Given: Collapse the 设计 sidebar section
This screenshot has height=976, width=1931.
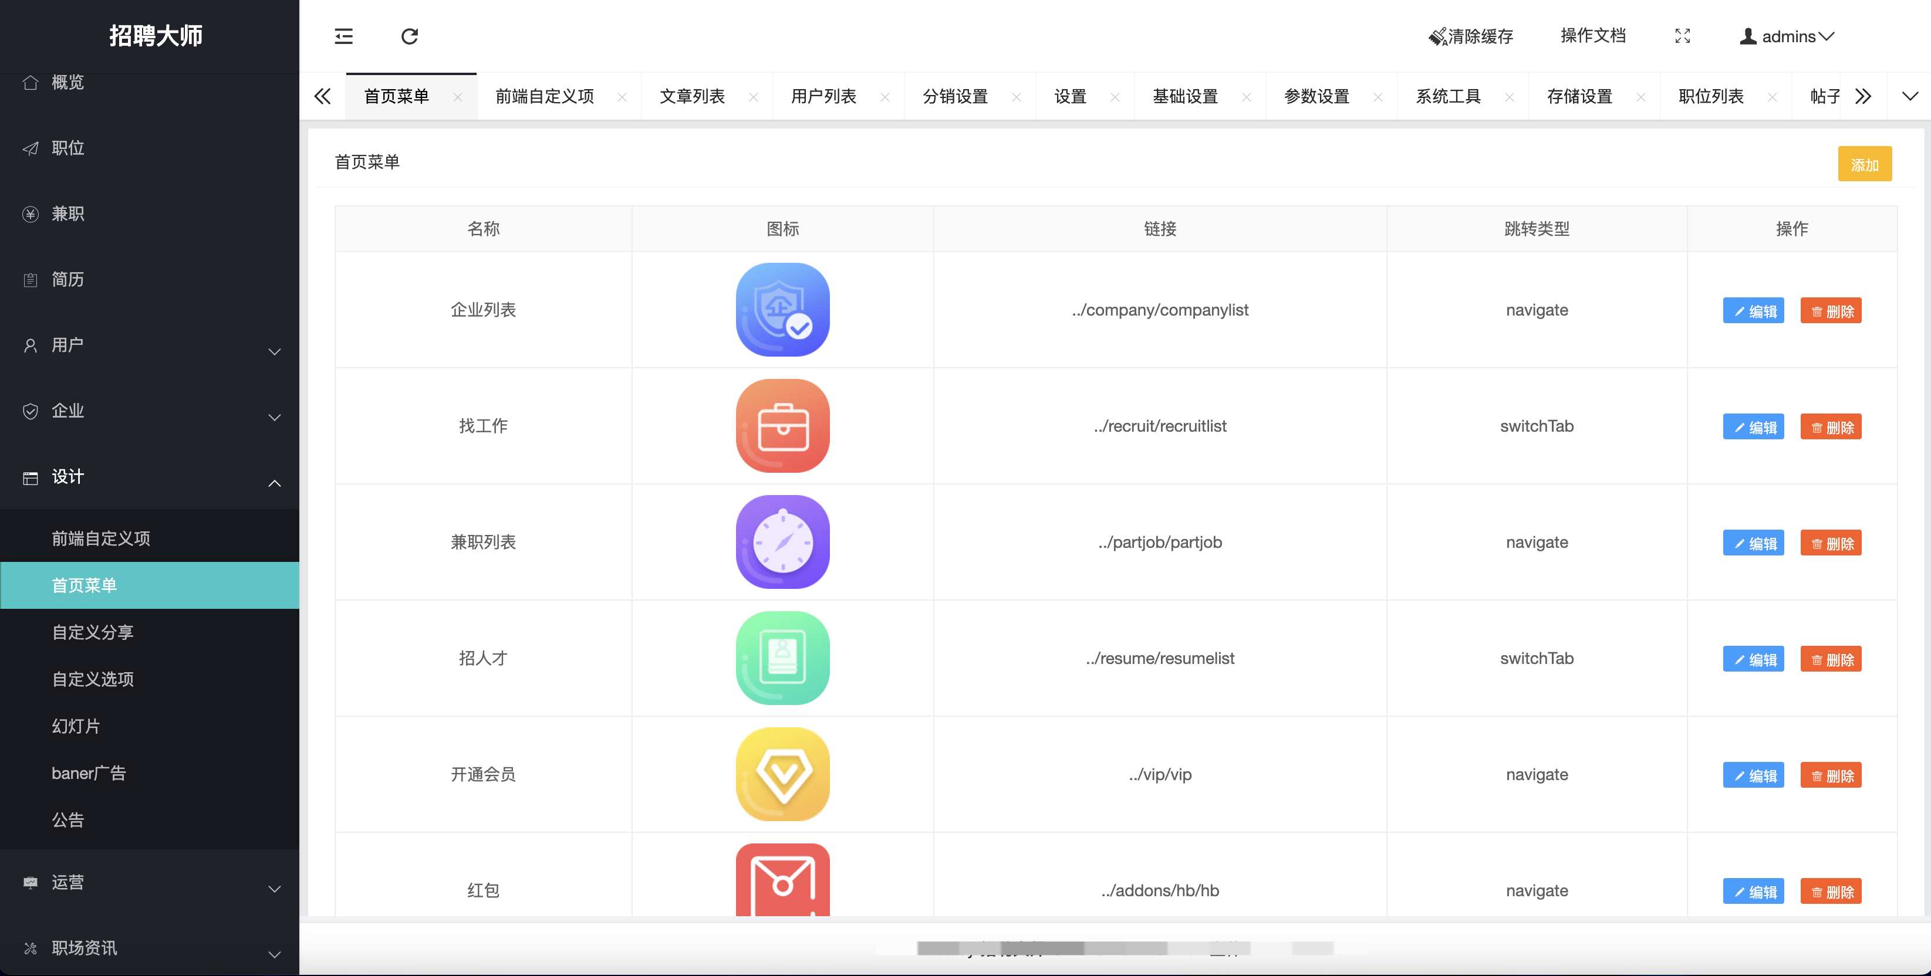Looking at the screenshot, I should pyautogui.click(x=150, y=477).
